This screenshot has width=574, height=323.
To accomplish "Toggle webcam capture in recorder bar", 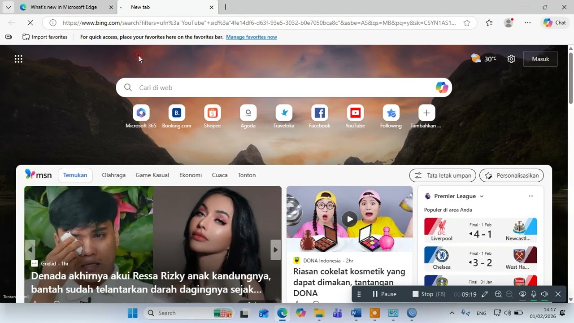I will 522,294.
